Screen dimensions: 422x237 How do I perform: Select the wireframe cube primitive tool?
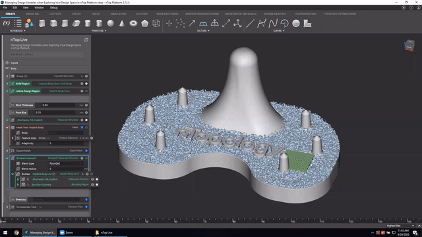(156, 24)
